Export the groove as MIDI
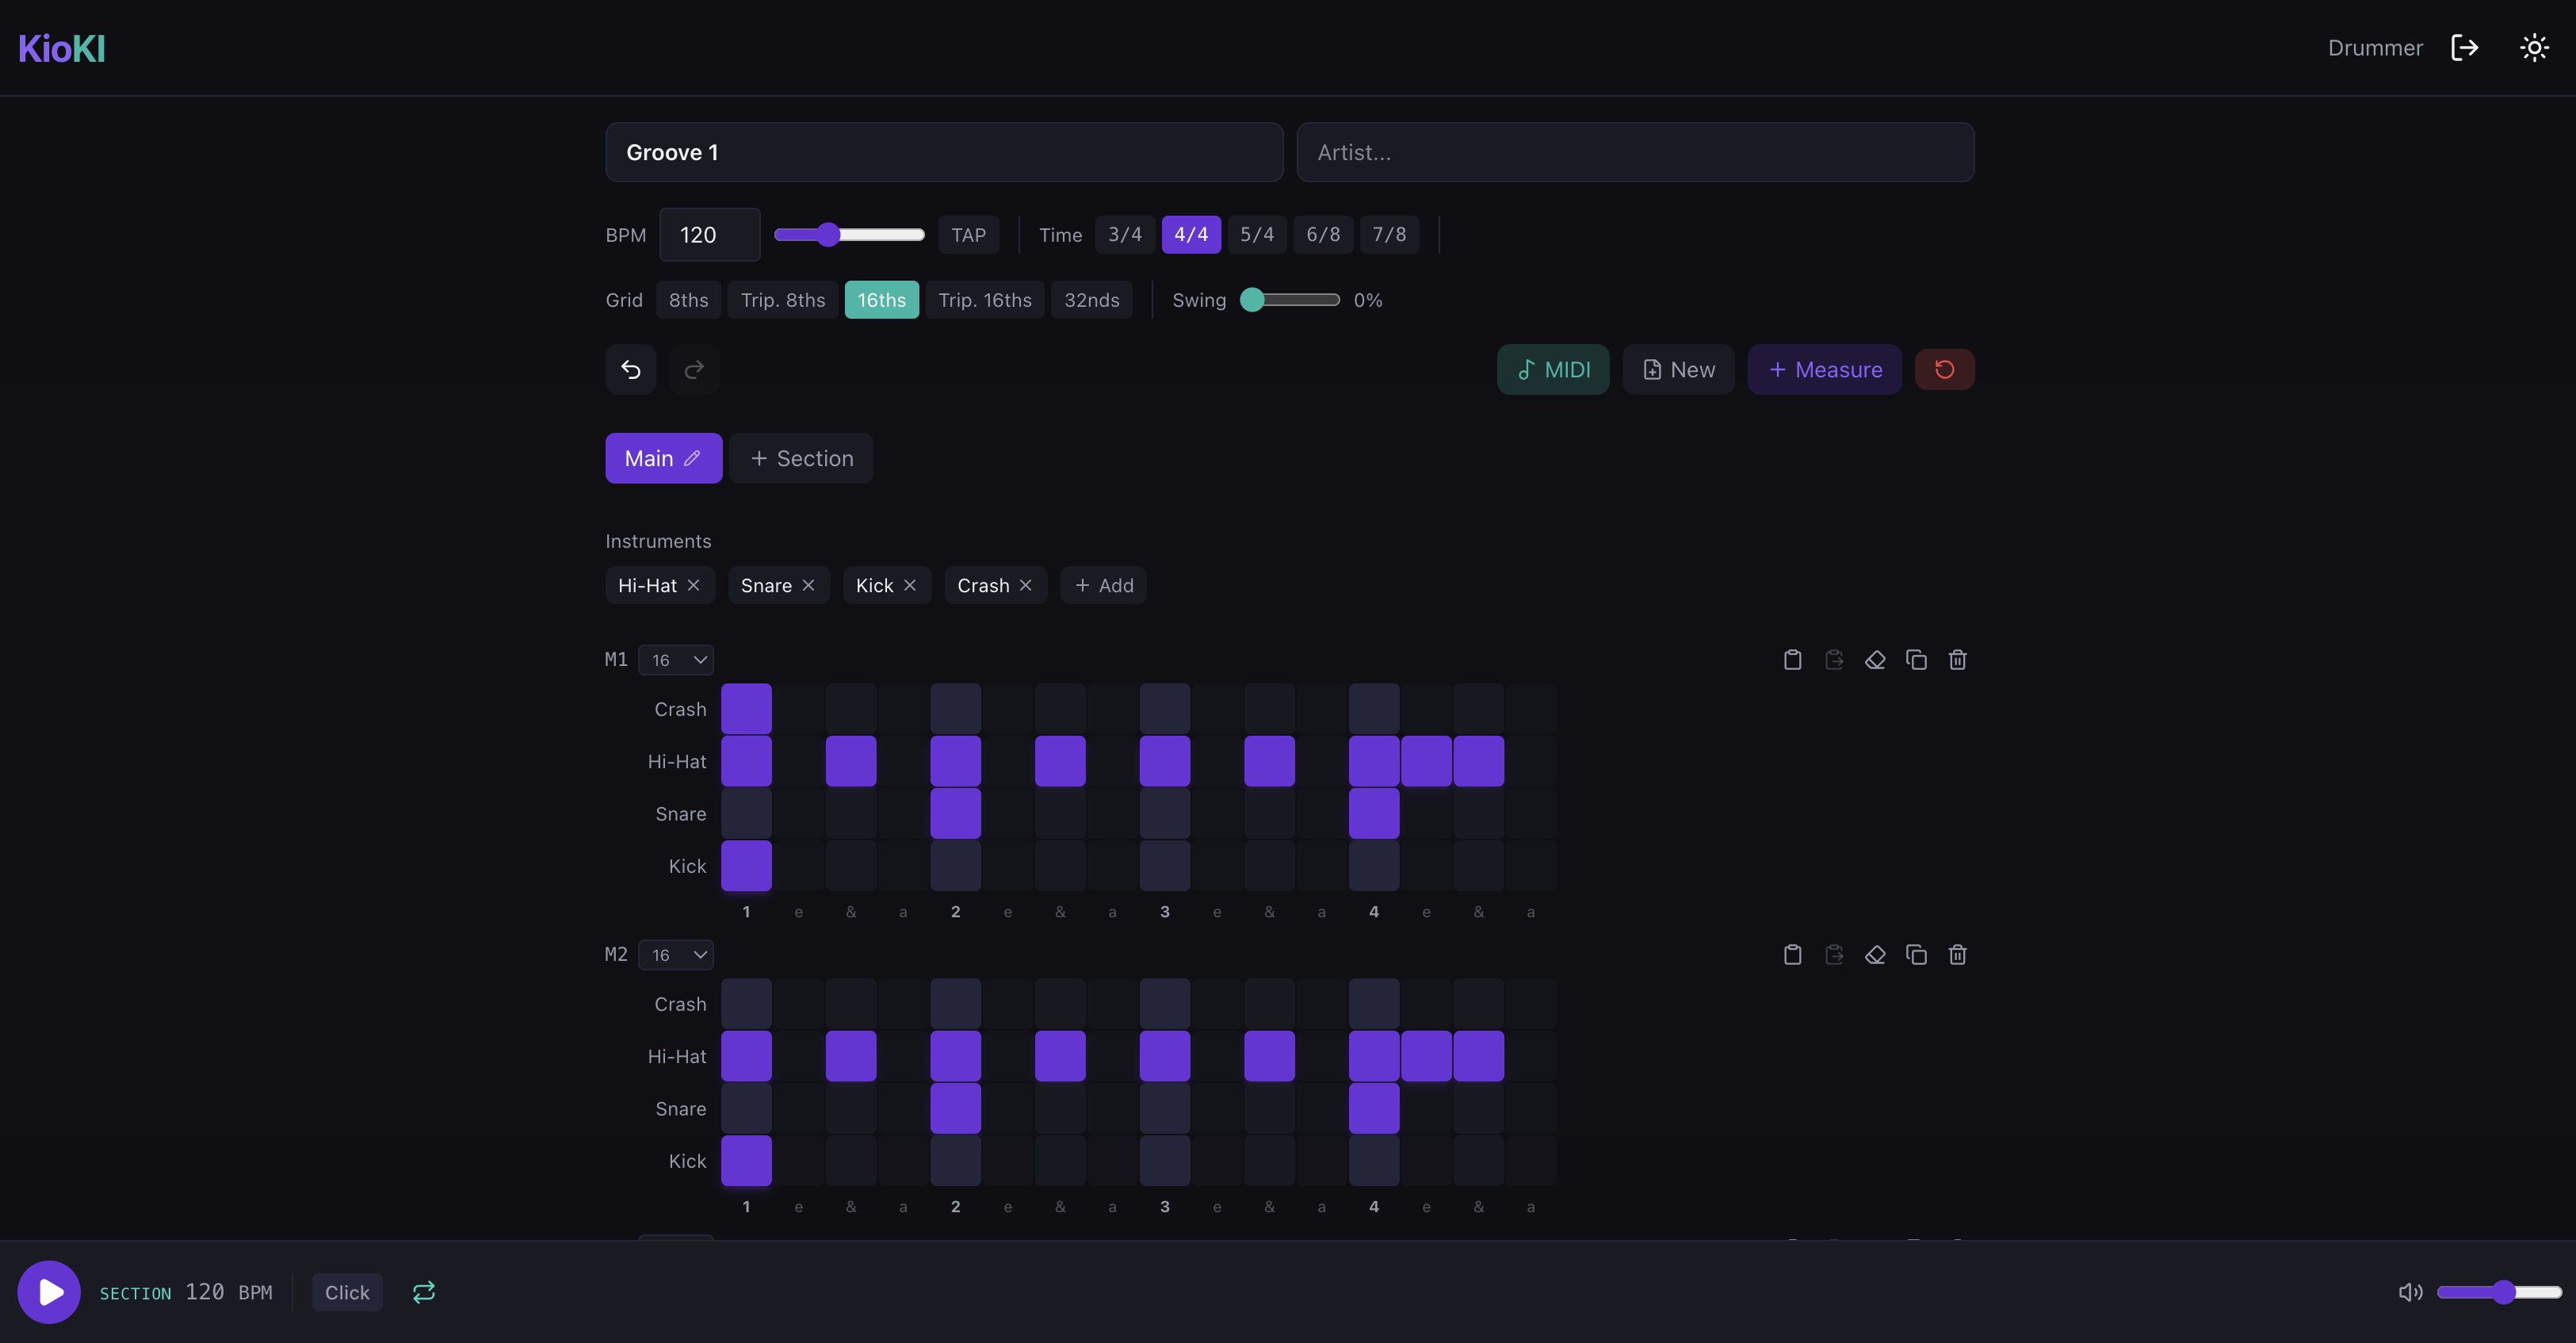This screenshot has height=1343, width=2576. (1553, 369)
